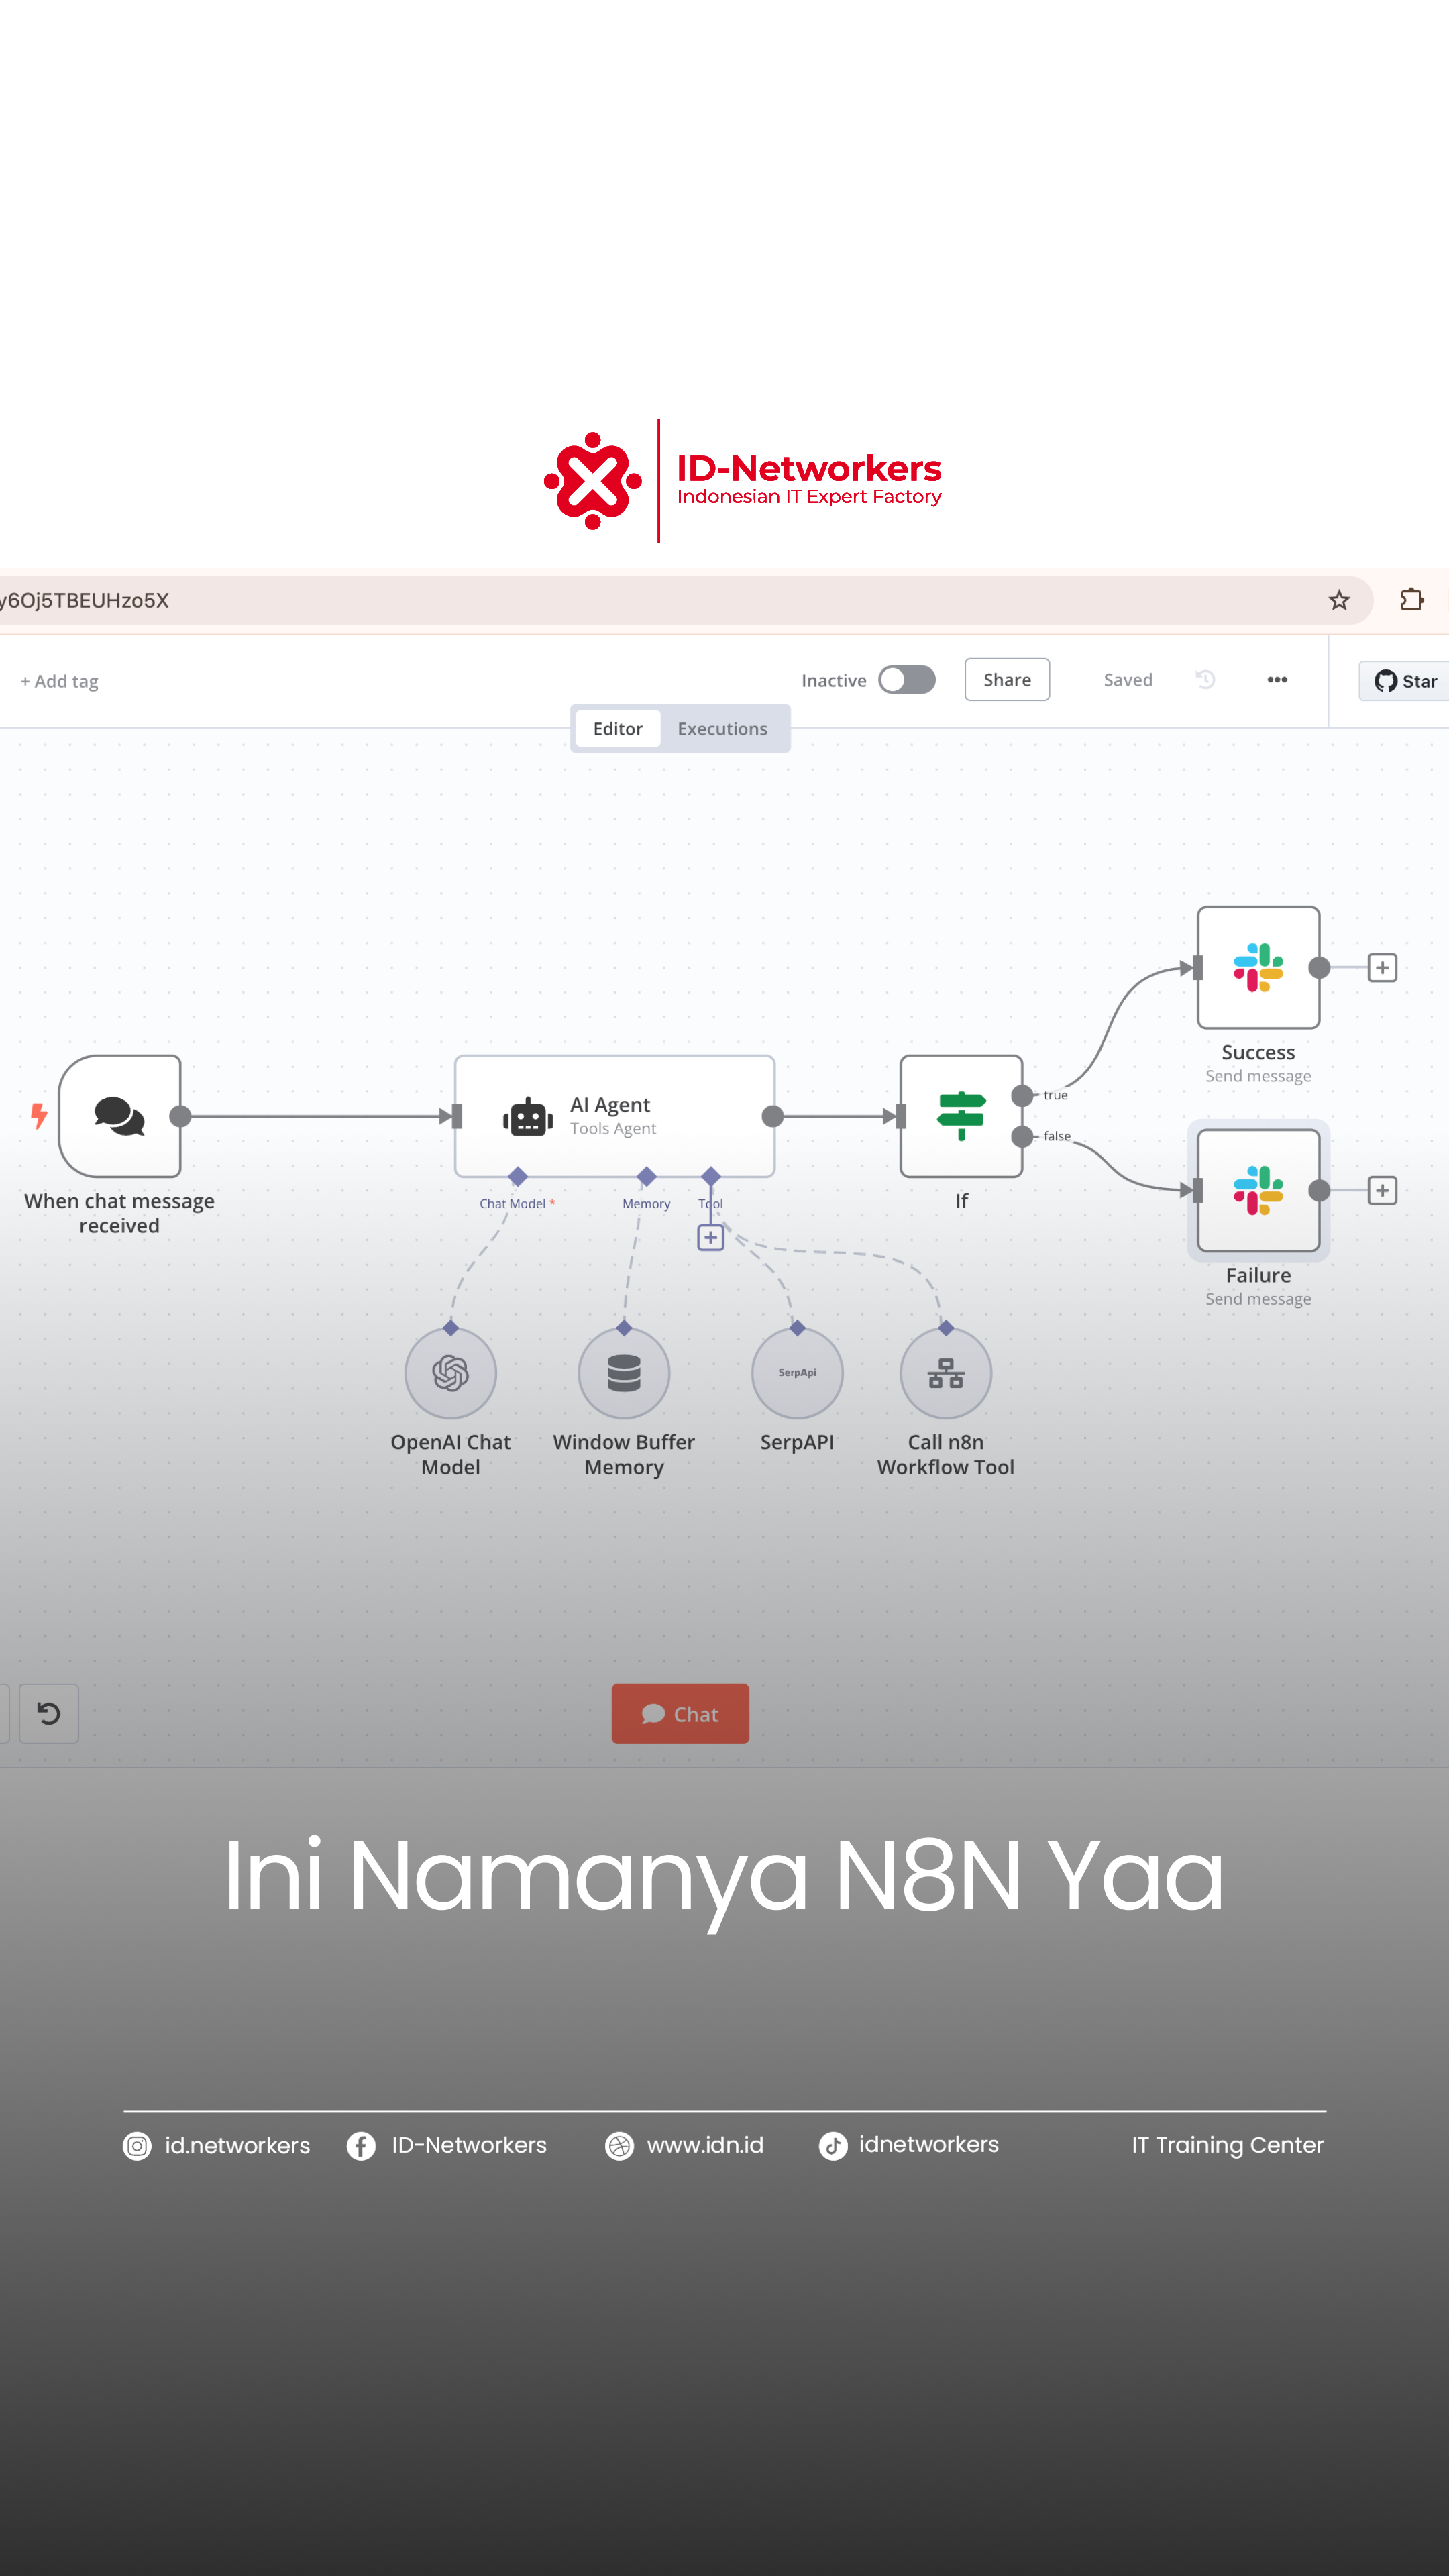
Task: Bookmark page with the star icon
Action: click(1339, 600)
